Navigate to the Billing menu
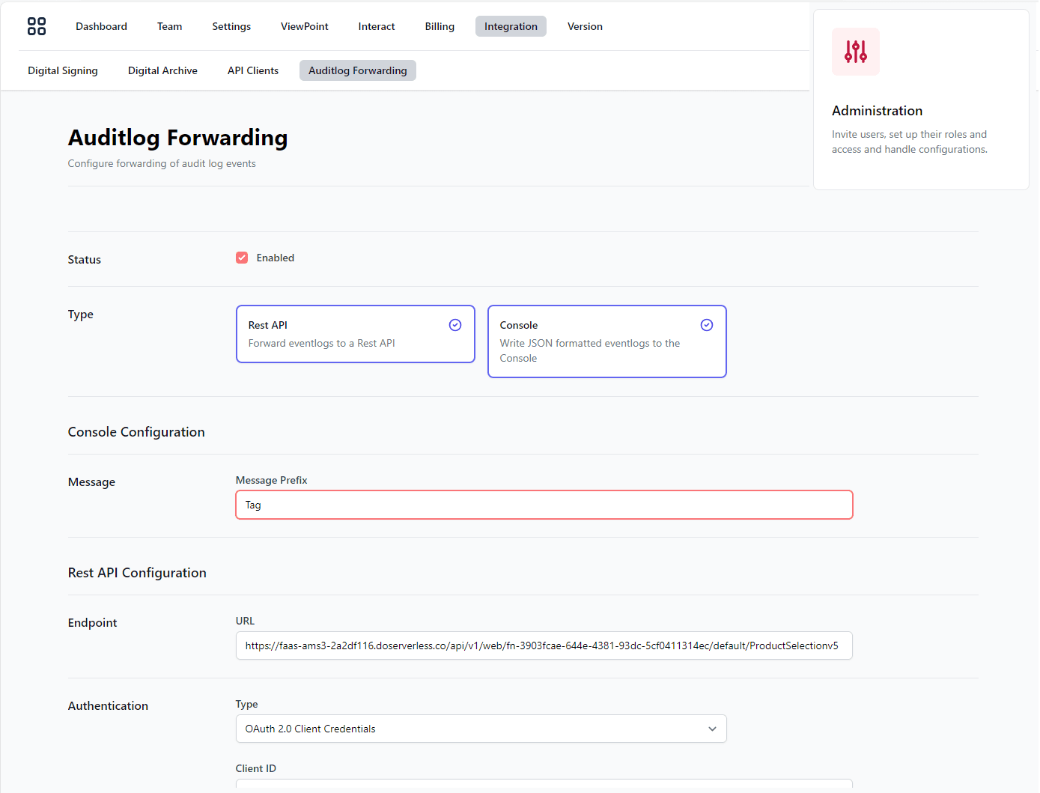This screenshot has height=793, width=1040. pos(440,26)
